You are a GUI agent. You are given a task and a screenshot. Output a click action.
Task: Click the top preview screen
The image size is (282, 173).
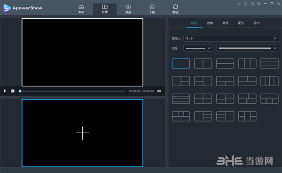click(x=82, y=52)
